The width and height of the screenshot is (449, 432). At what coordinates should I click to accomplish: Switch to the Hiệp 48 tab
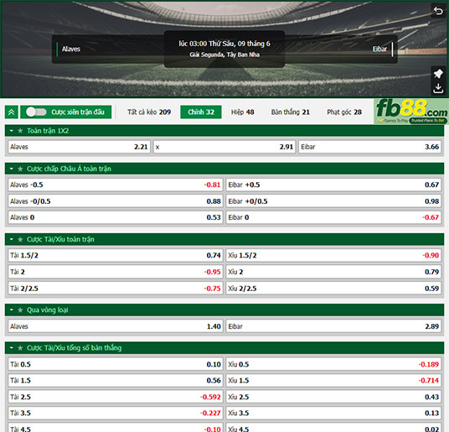click(243, 112)
